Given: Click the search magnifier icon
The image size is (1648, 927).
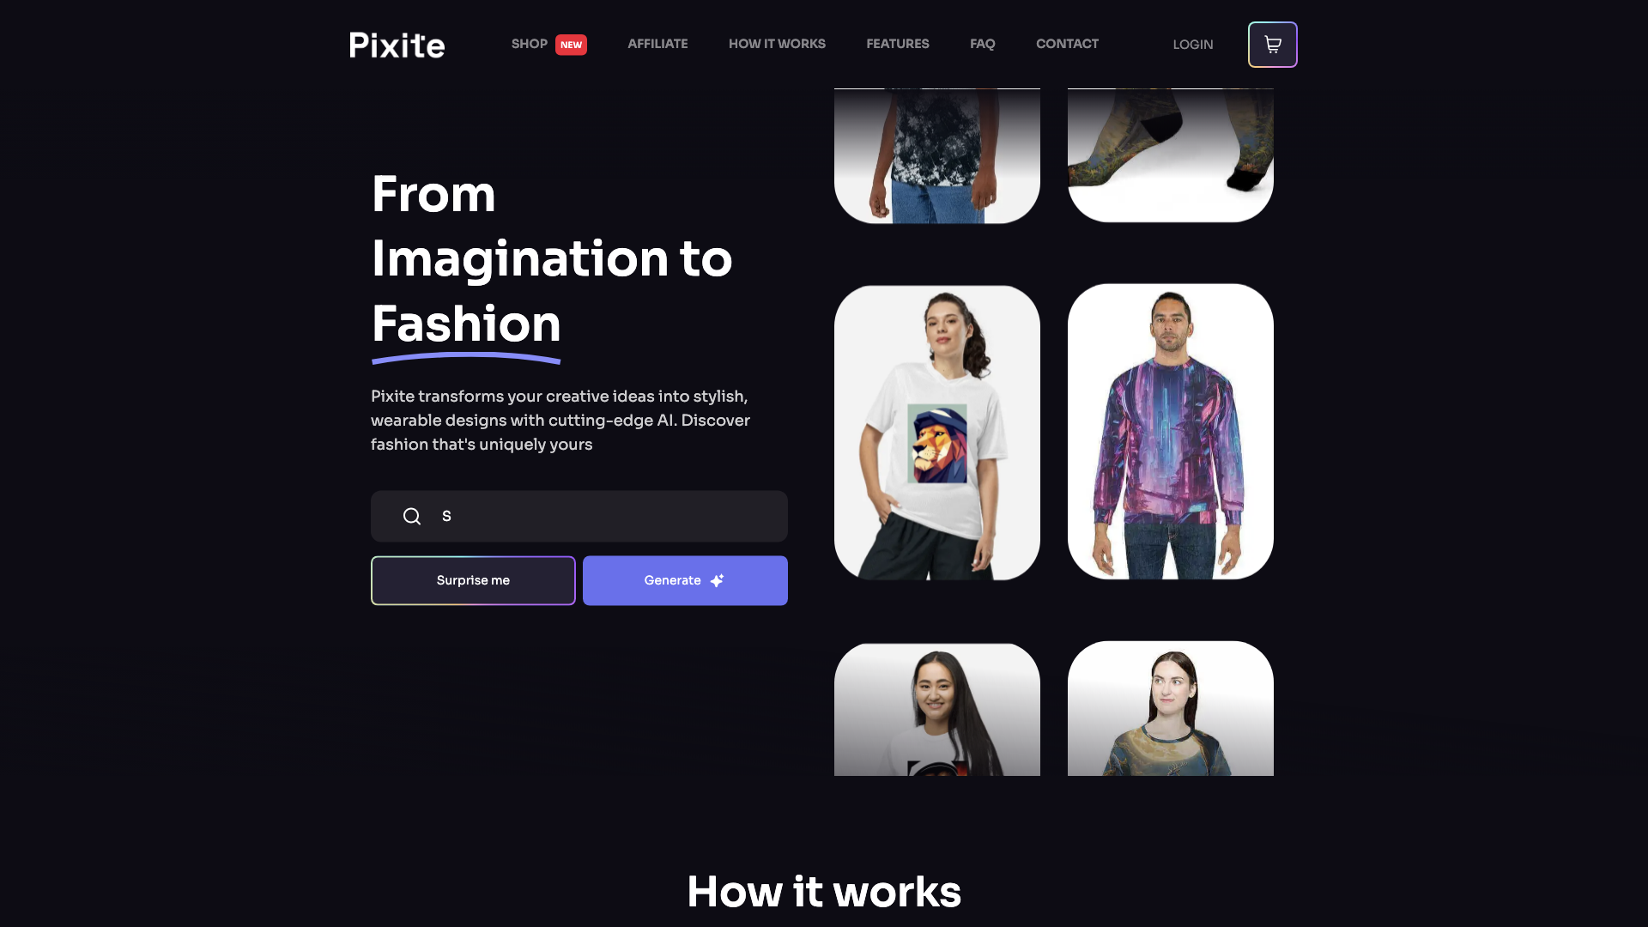Looking at the screenshot, I should (x=412, y=516).
